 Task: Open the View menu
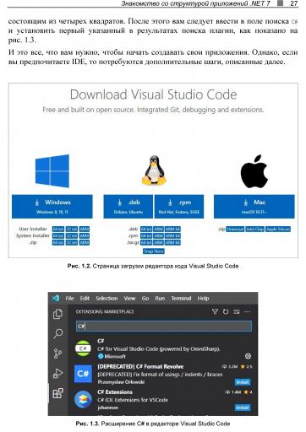click(x=129, y=298)
